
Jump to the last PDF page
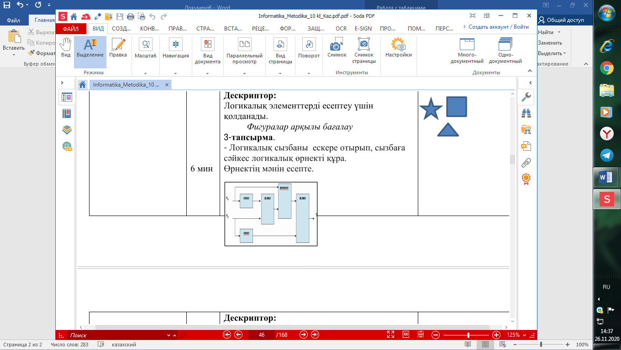click(x=315, y=335)
